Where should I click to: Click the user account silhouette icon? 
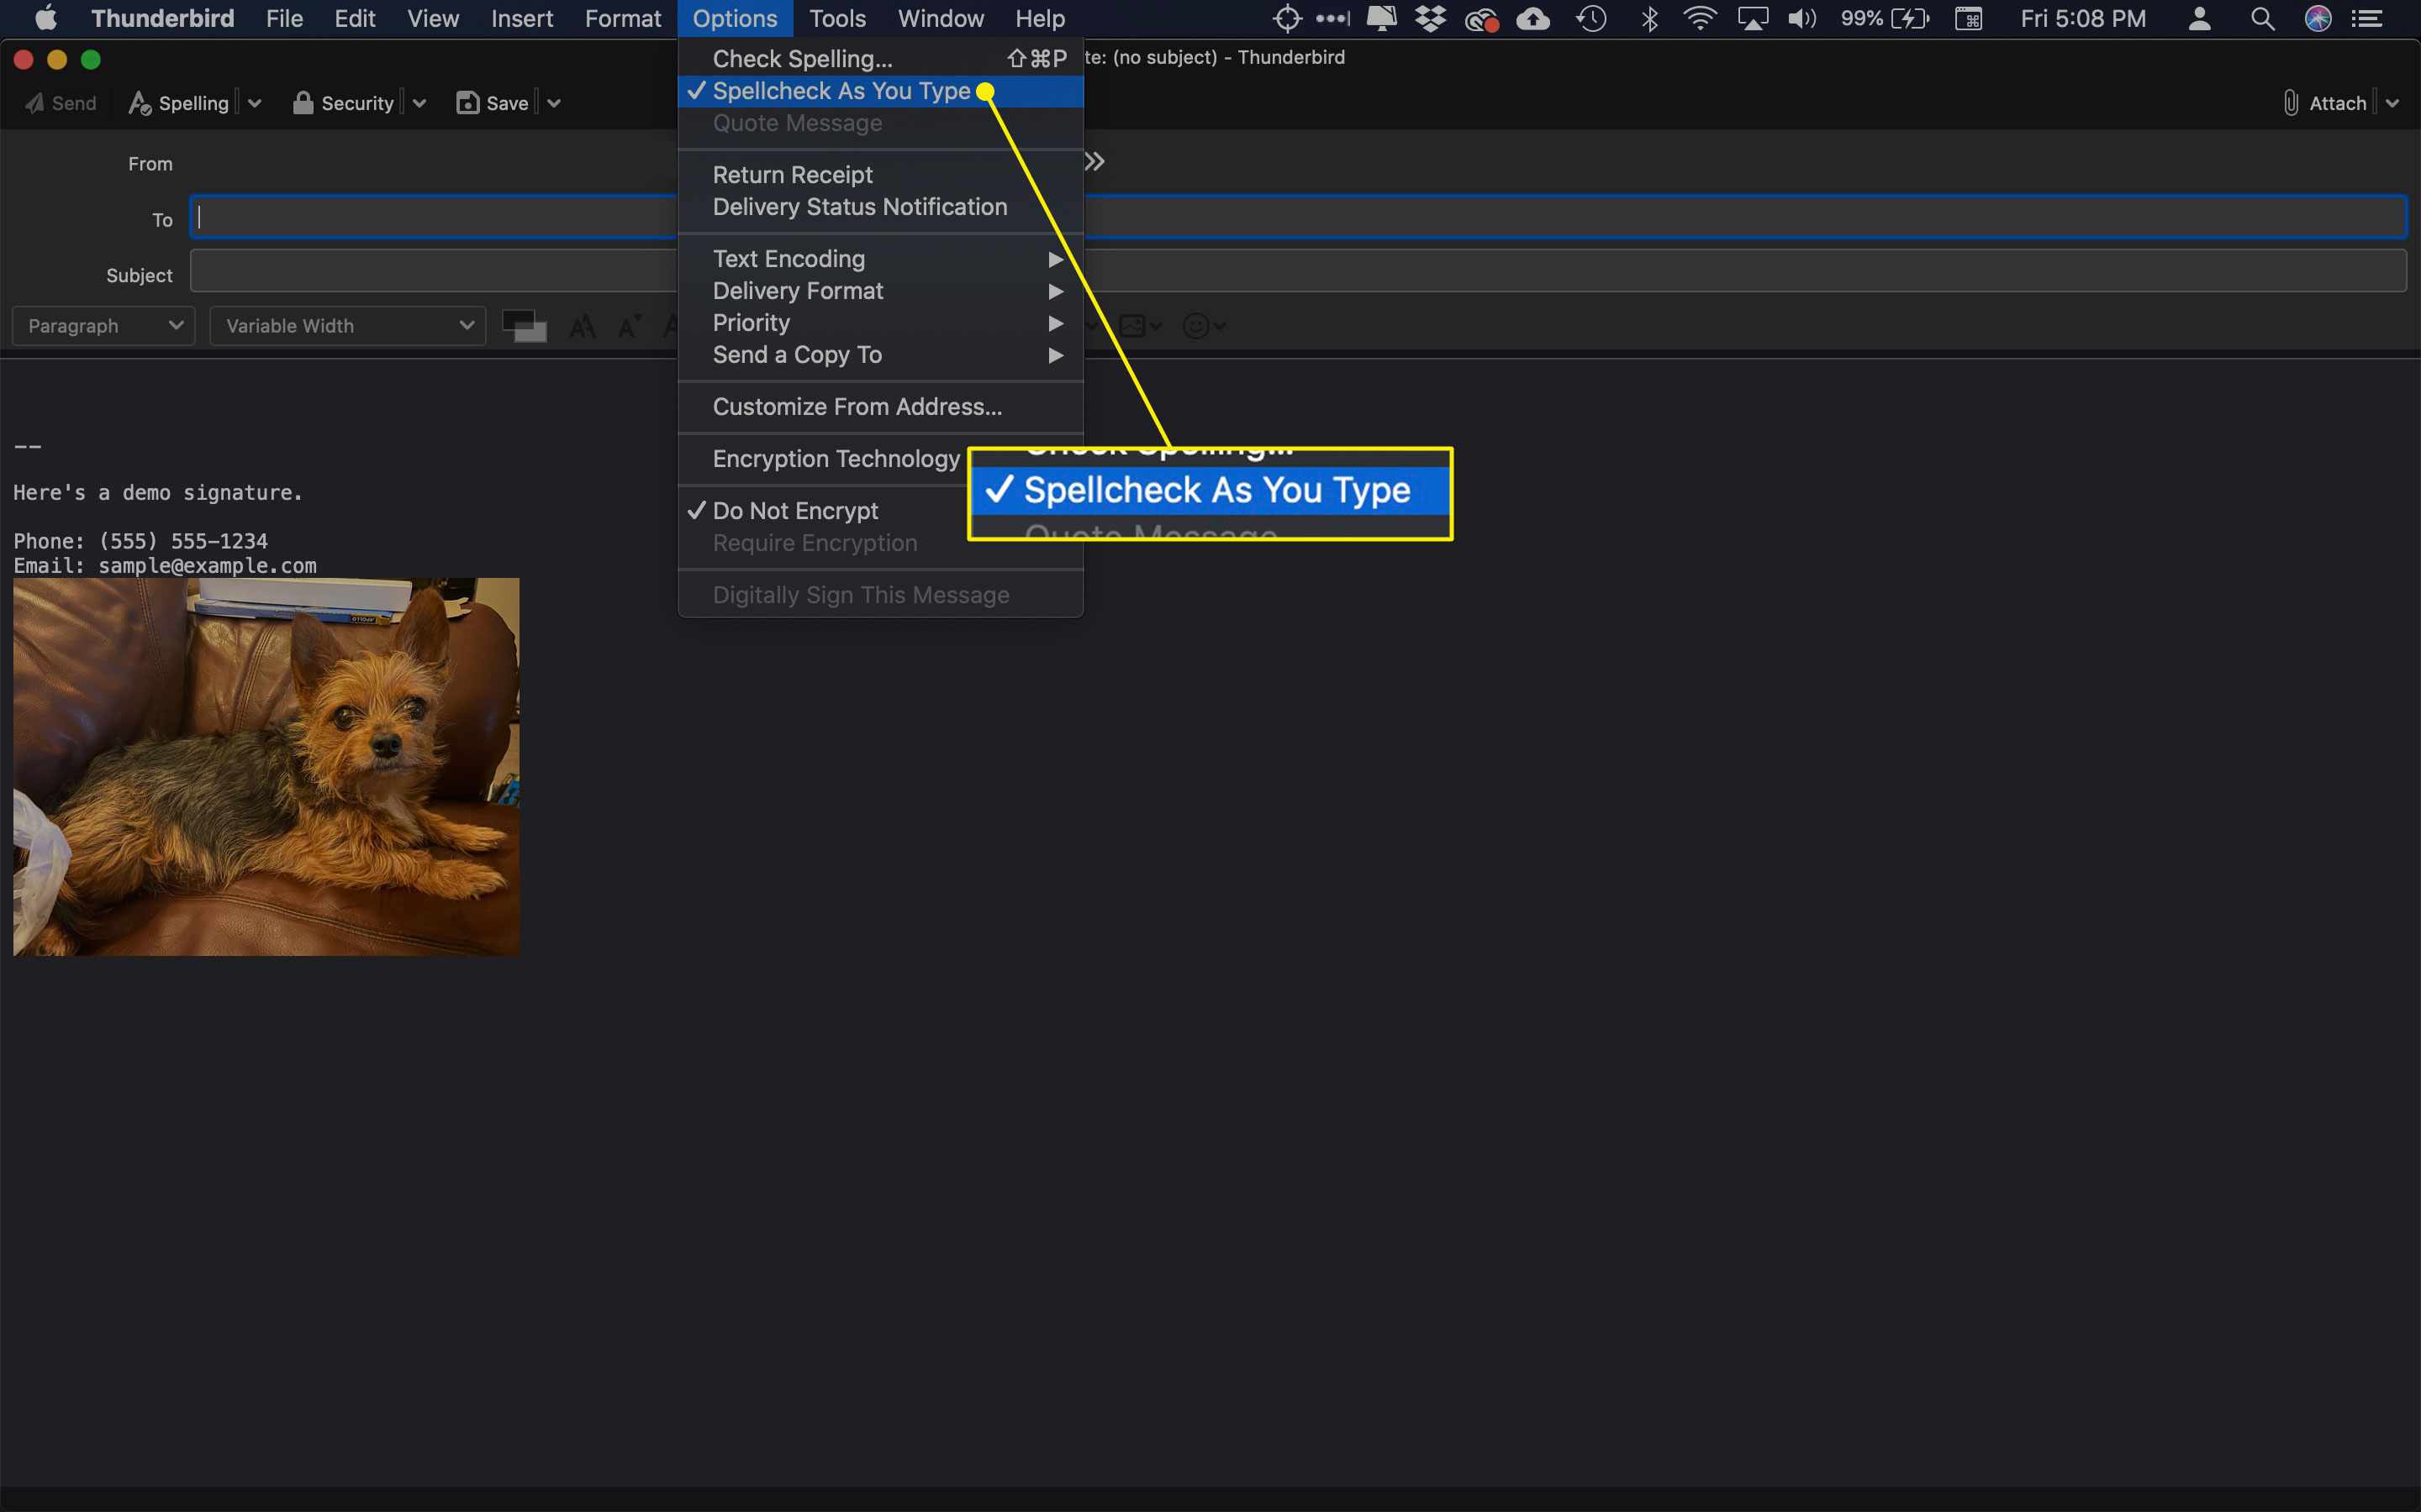2199,18
